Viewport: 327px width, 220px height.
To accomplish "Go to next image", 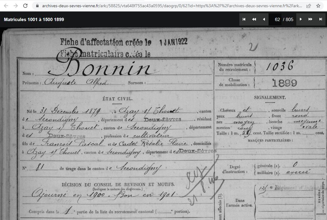I will 301,19.
